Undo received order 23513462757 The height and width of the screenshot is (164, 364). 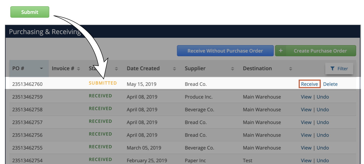pos(323,122)
